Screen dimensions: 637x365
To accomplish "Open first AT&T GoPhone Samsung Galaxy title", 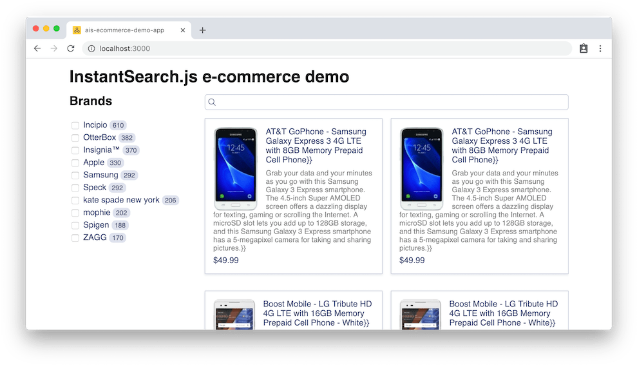I will click(316, 145).
